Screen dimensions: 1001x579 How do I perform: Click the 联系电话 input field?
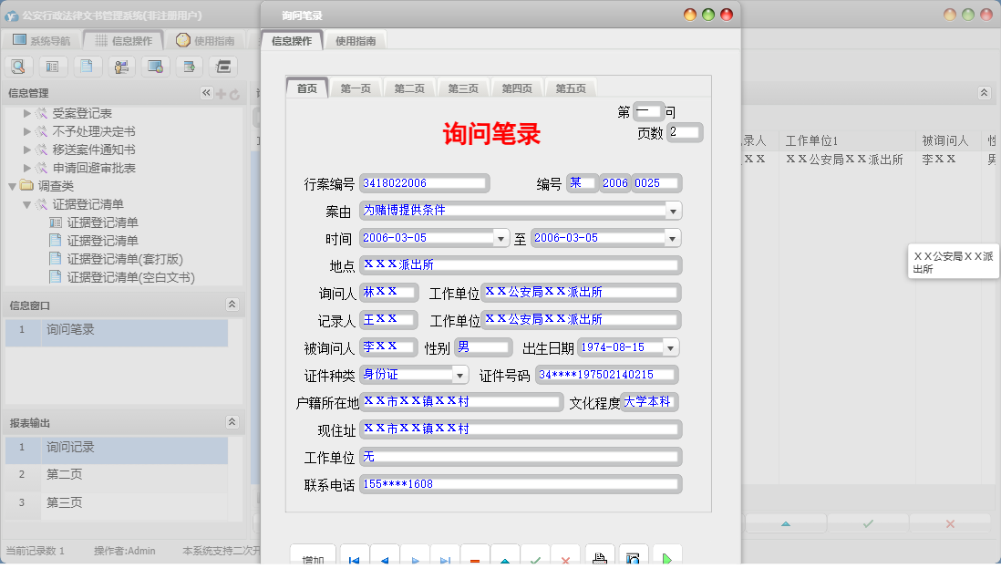click(x=520, y=483)
